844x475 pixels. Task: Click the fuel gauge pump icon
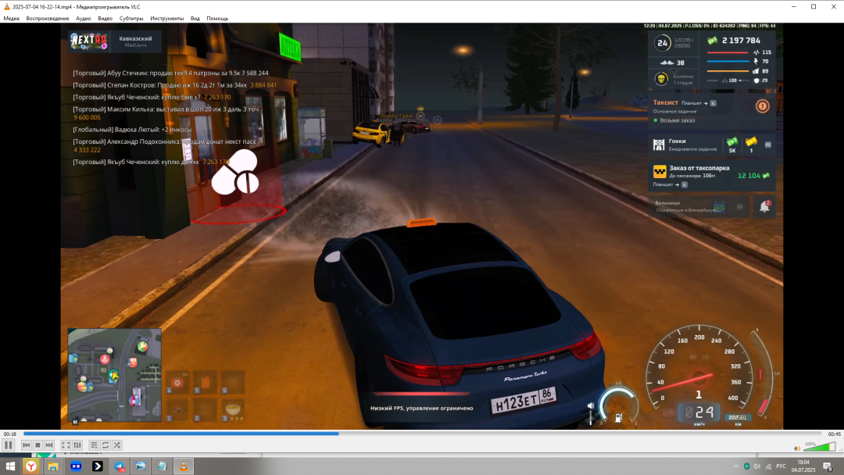tap(618, 417)
